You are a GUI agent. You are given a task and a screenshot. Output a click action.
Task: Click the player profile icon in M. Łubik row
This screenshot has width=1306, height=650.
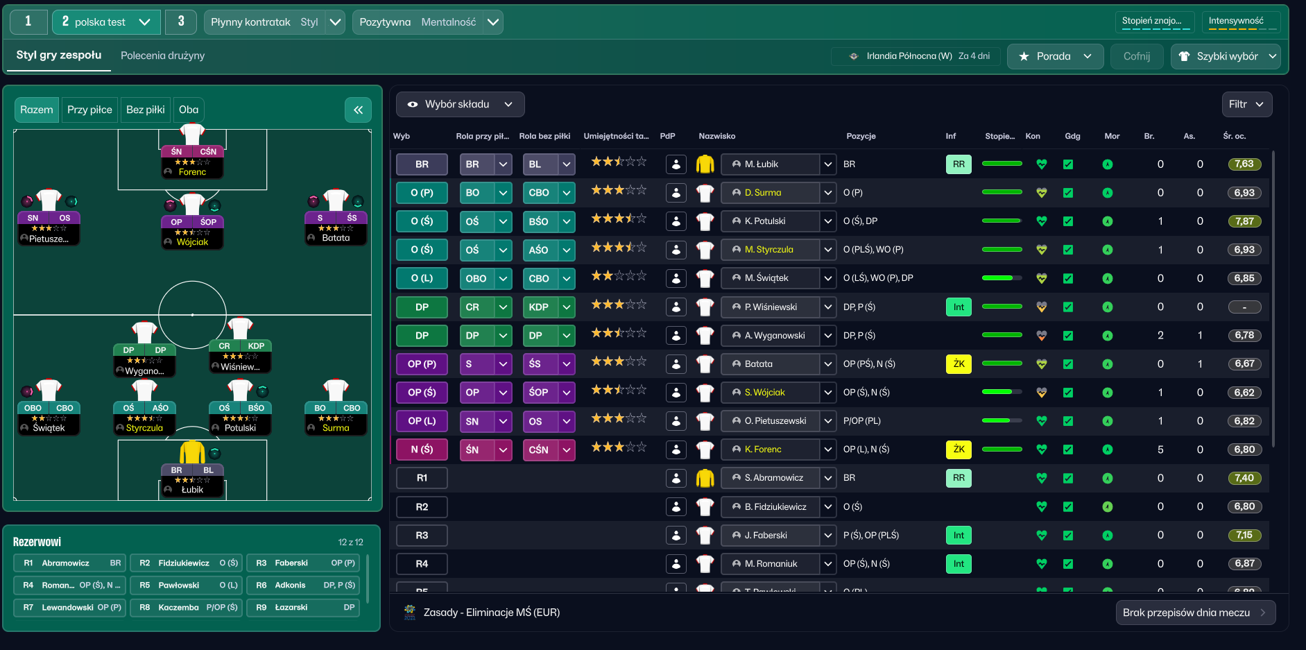676,164
